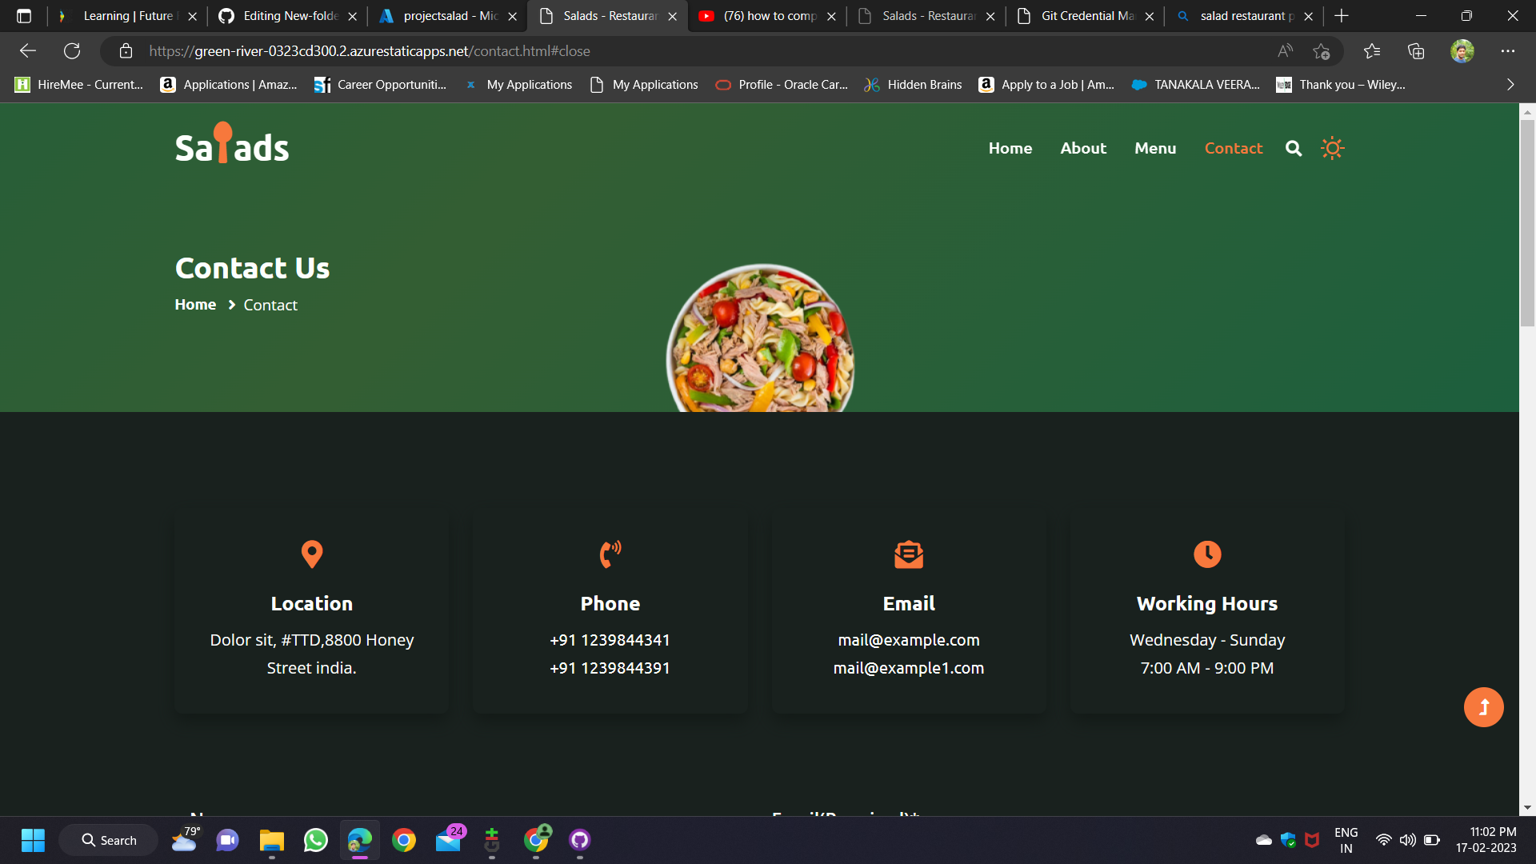This screenshot has width=1536, height=864.
Task: Click the Working Hours clock icon
Action: pos(1207,554)
